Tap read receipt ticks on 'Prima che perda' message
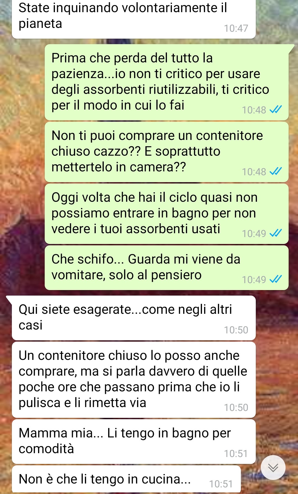This screenshot has width=298, height=494. (x=275, y=110)
